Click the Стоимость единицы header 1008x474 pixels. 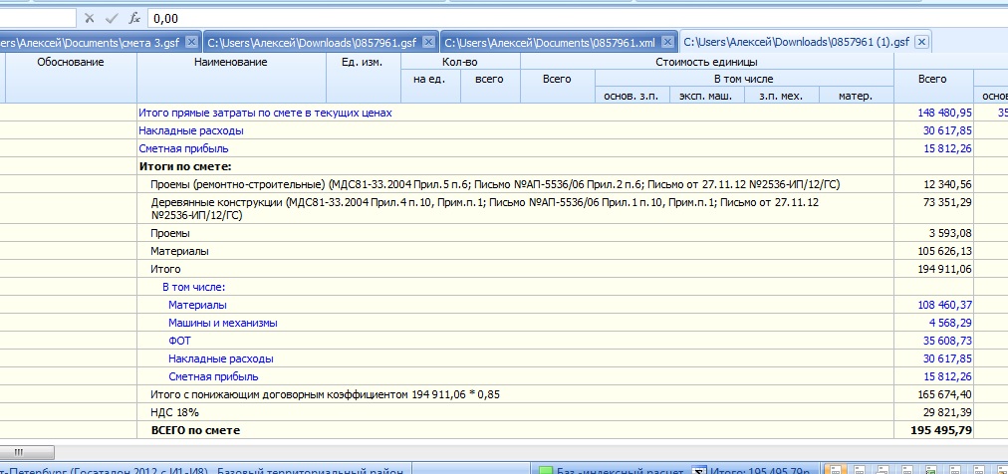tap(706, 62)
